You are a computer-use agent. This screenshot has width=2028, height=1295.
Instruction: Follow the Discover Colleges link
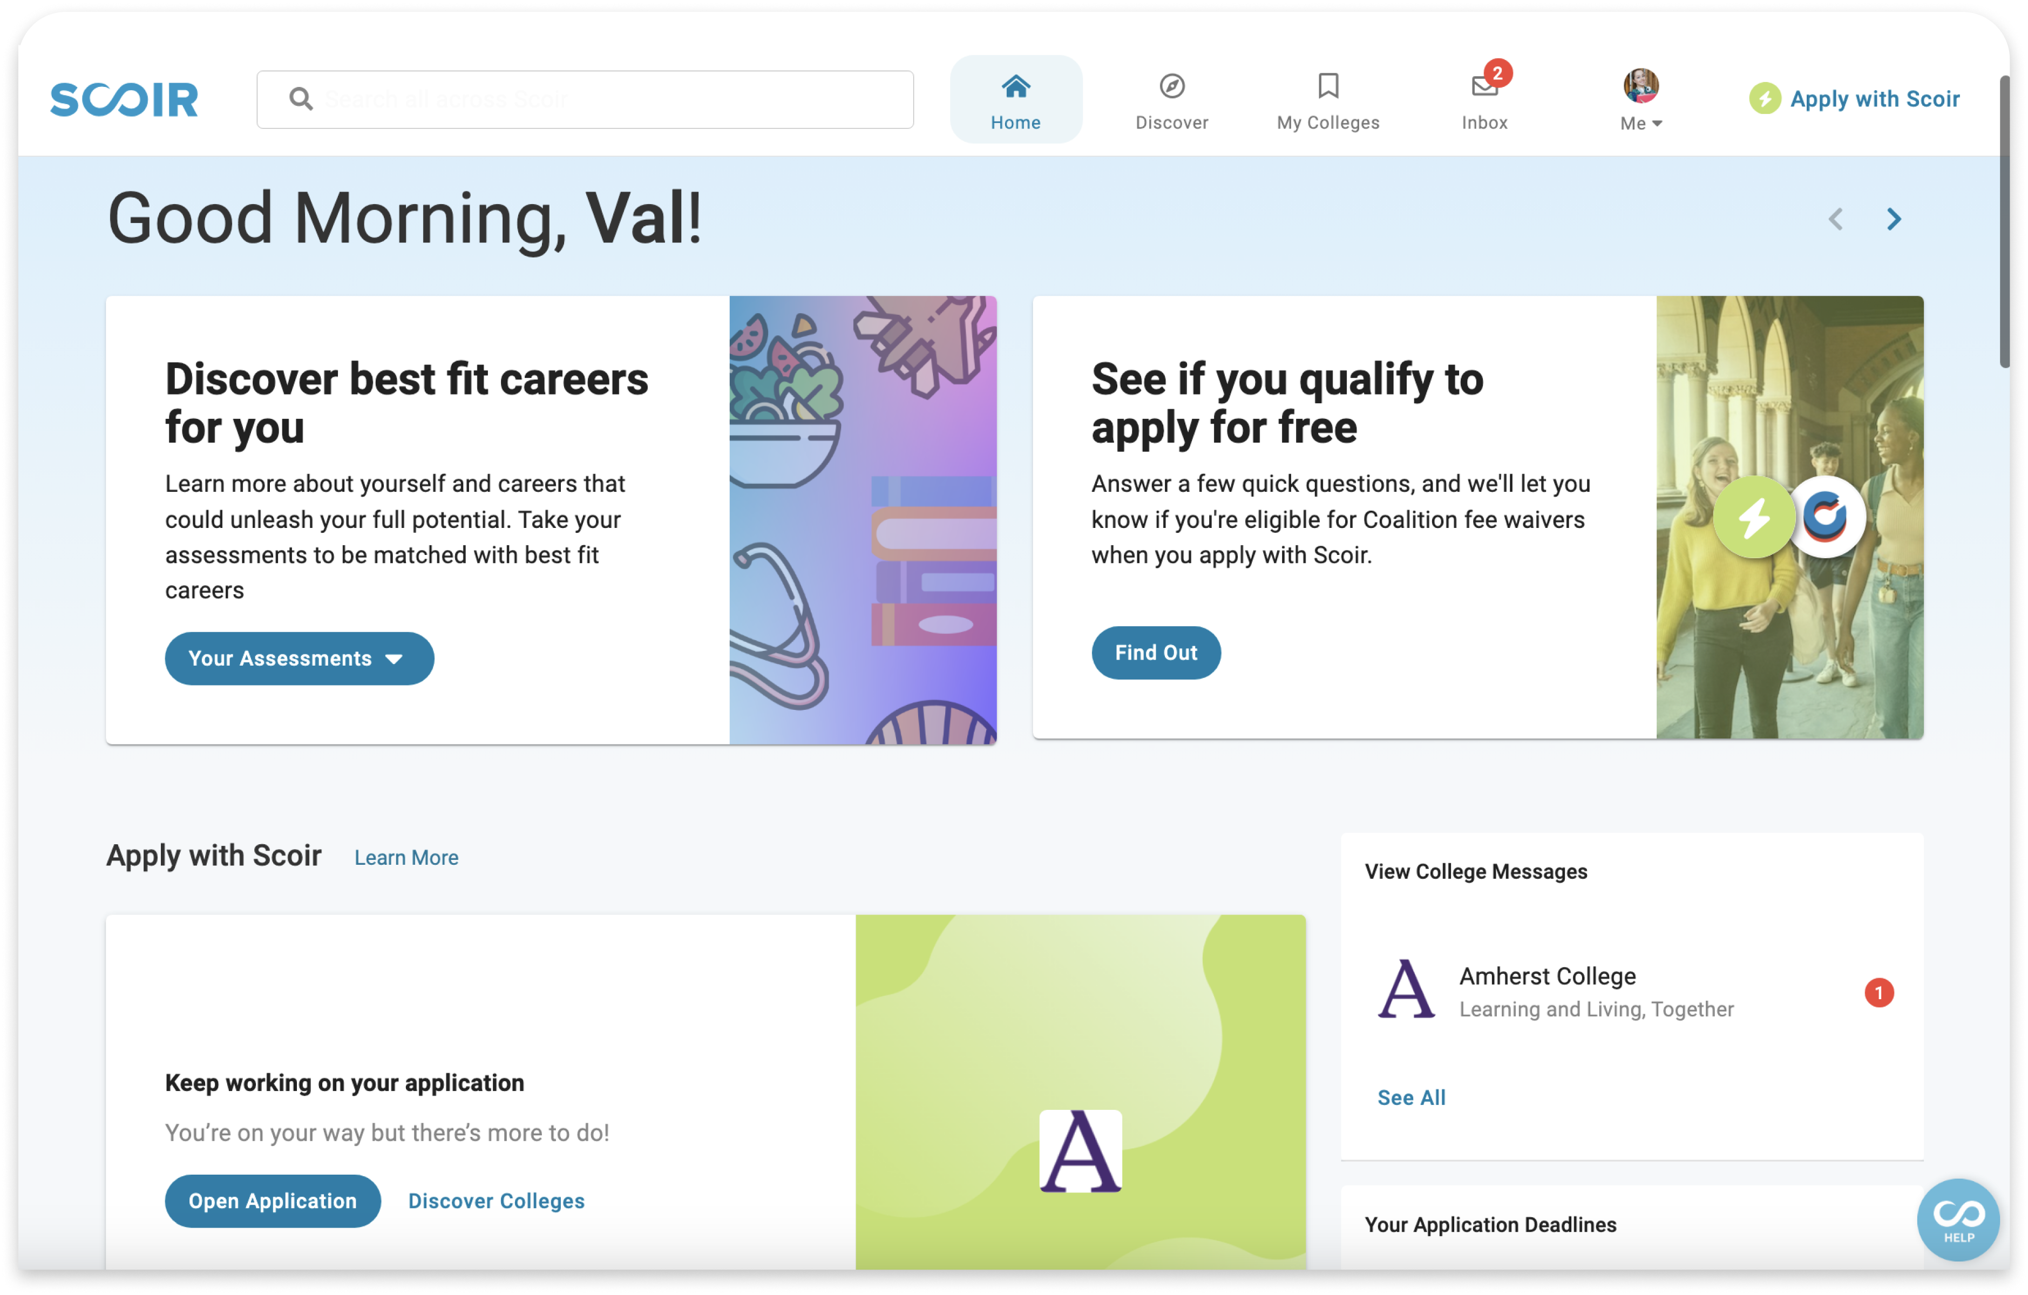[x=496, y=1201]
